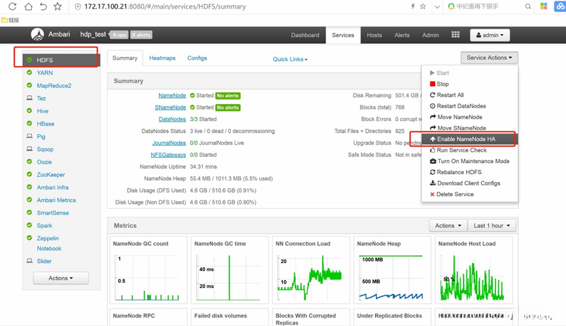
Task: Click the NameNode No alerts badge
Action: [x=228, y=96]
